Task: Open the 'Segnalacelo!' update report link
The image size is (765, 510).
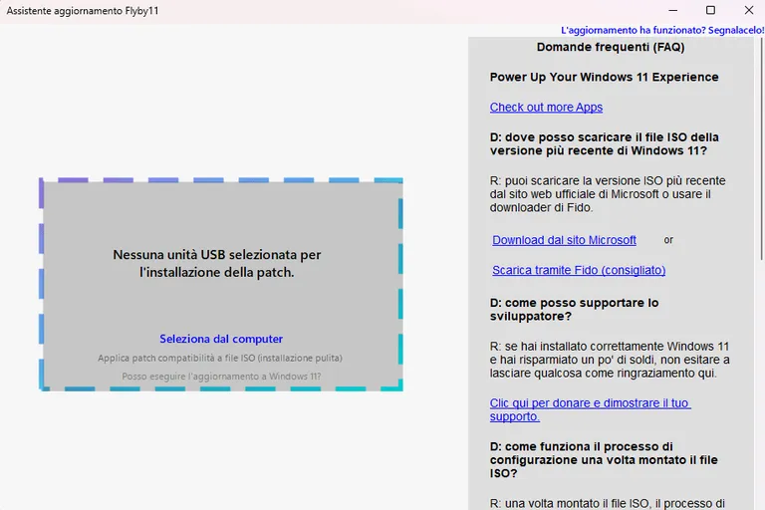Action: [x=662, y=30]
